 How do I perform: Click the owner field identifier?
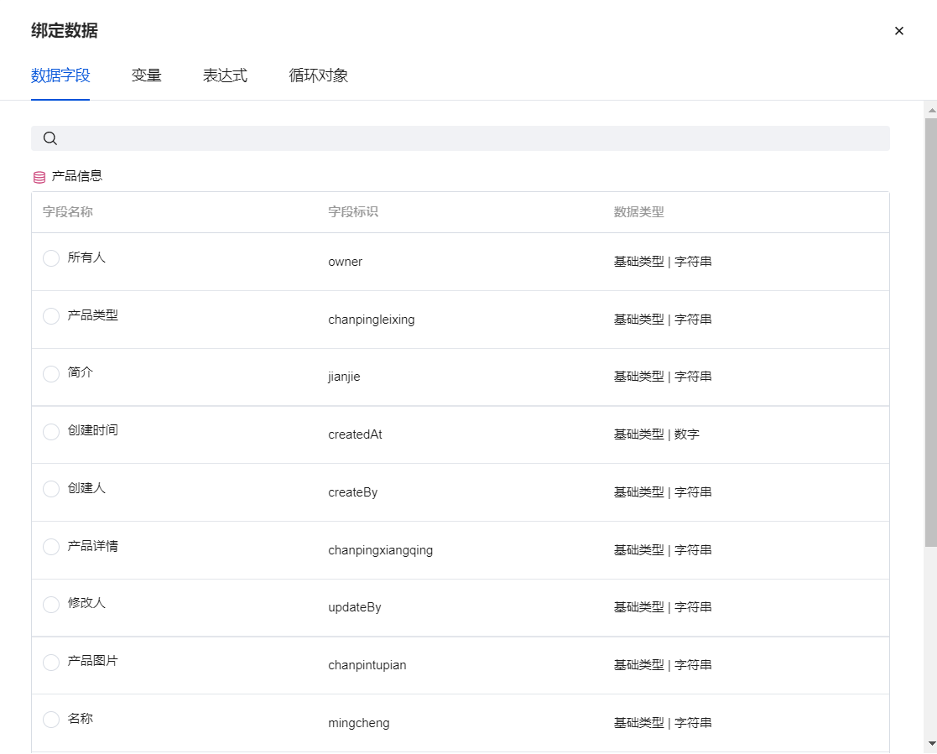346,262
